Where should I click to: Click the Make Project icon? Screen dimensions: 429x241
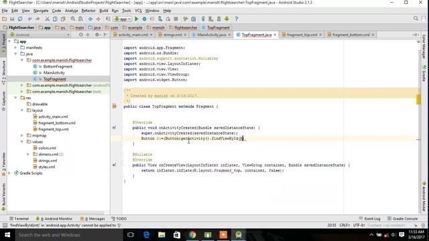tap(108, 19)
